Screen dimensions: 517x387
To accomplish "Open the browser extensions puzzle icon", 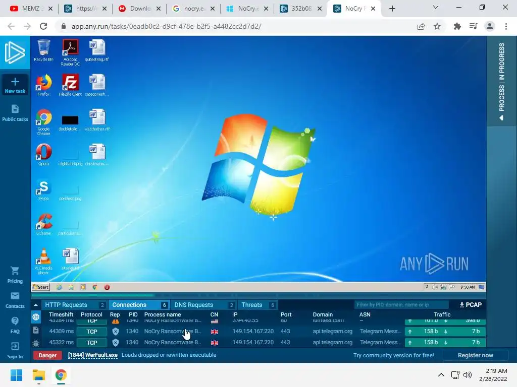I will click(x=457, y=26).
